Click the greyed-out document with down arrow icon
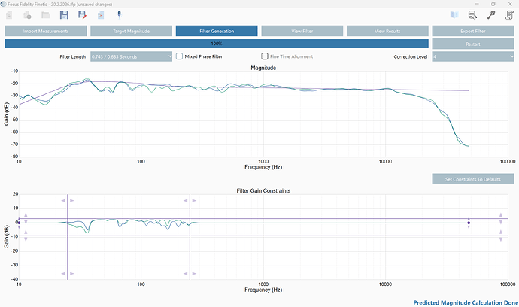 (x=9, y=15)
